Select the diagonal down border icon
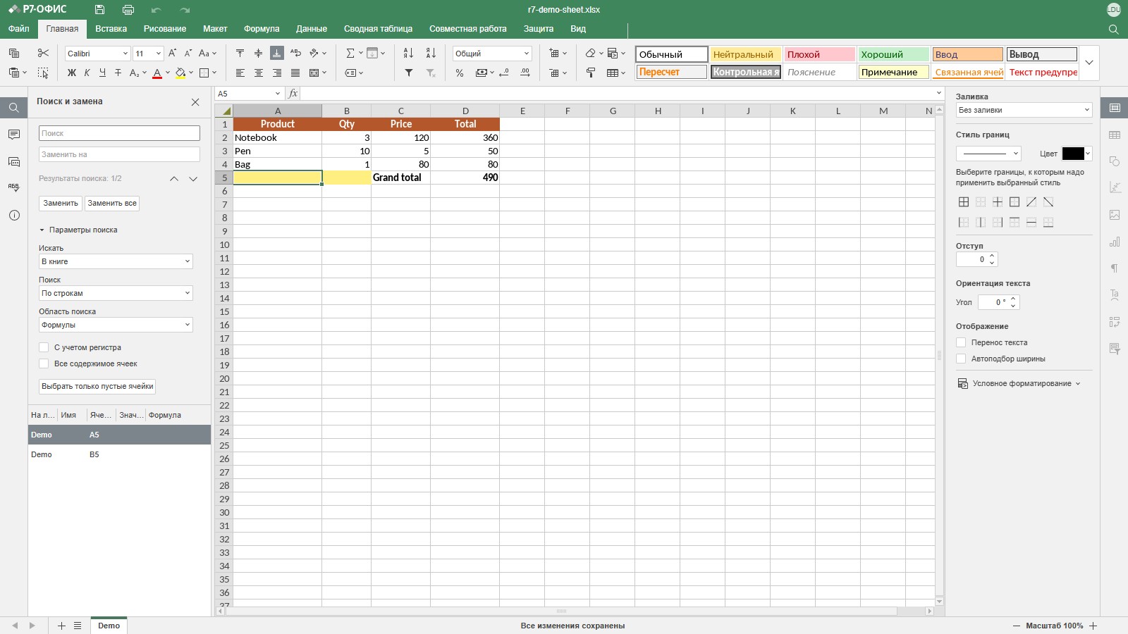Image resolution: width=1128 pixels, height=634 pixels. click(1048, 202)
